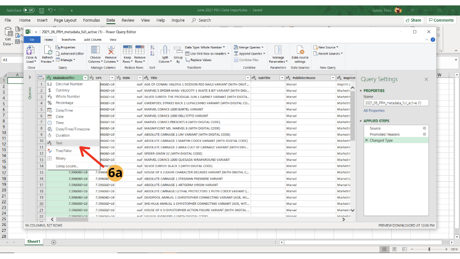The width and height of the screenshot is (460, 259).
Task: Open the UPC column filter dropdown
Action: tap(112, 78)
